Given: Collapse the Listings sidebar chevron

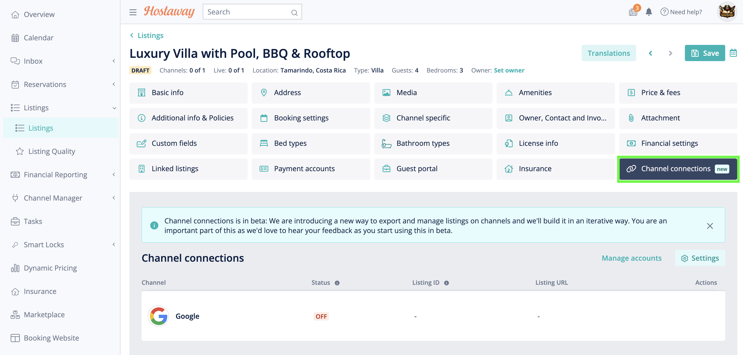Looking at the screenshot, I should point(114,108).
